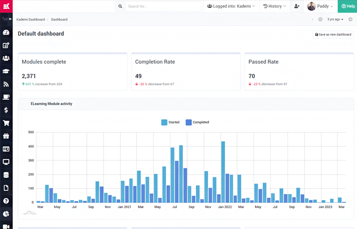Click the previous period arrow icon
Image resolution: width=357 pixels, height=229 pixels.
[320, 19]
